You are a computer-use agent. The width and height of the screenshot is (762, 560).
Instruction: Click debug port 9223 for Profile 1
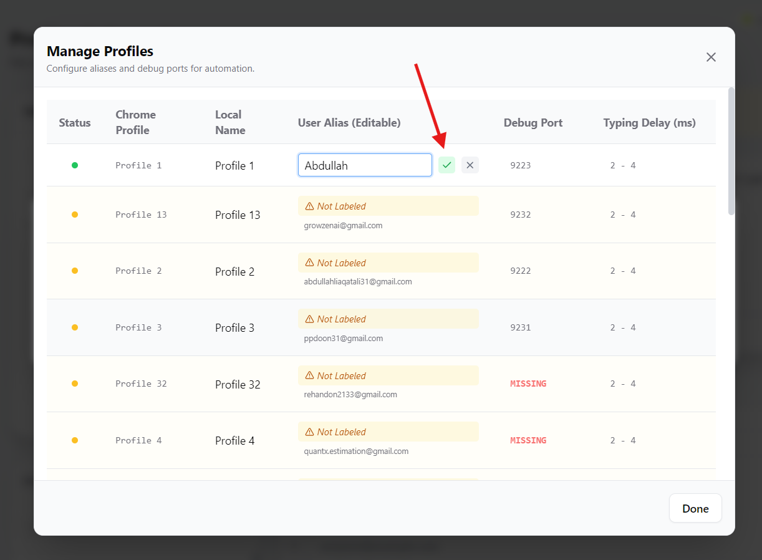tap(521, 165)
